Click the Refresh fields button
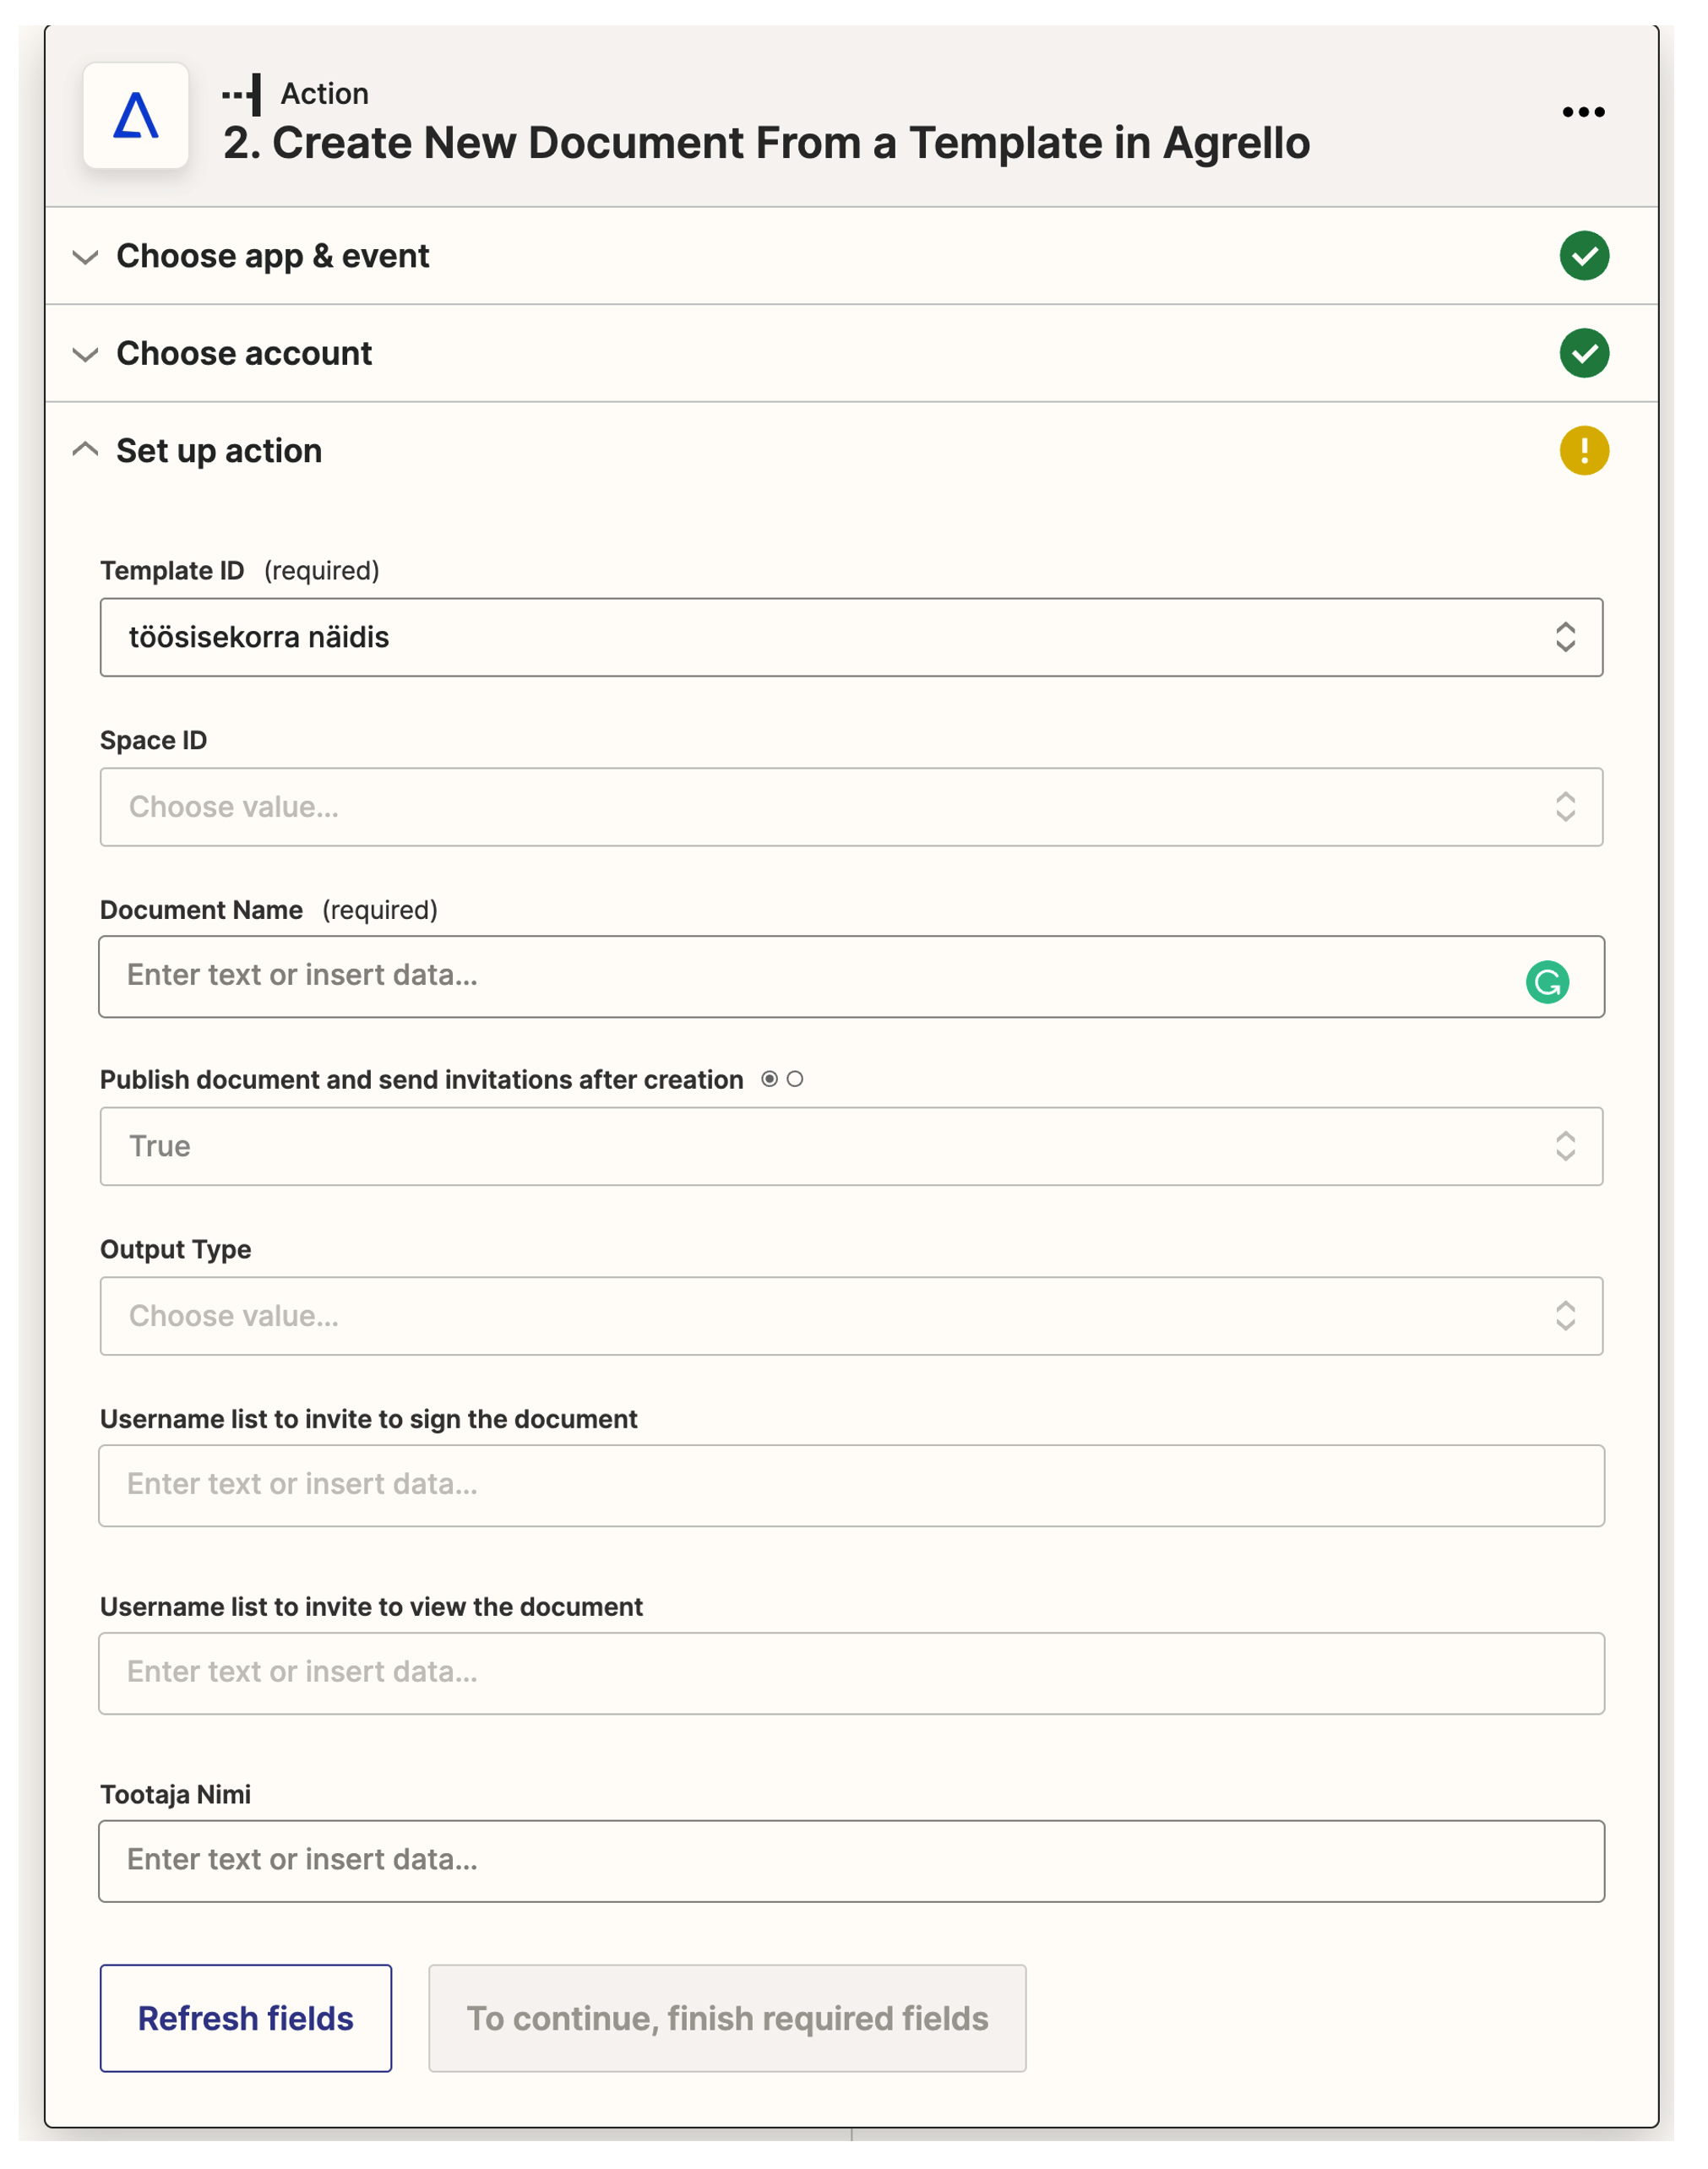This screenshot has width=1708, height=2169. pos(245,2018)
